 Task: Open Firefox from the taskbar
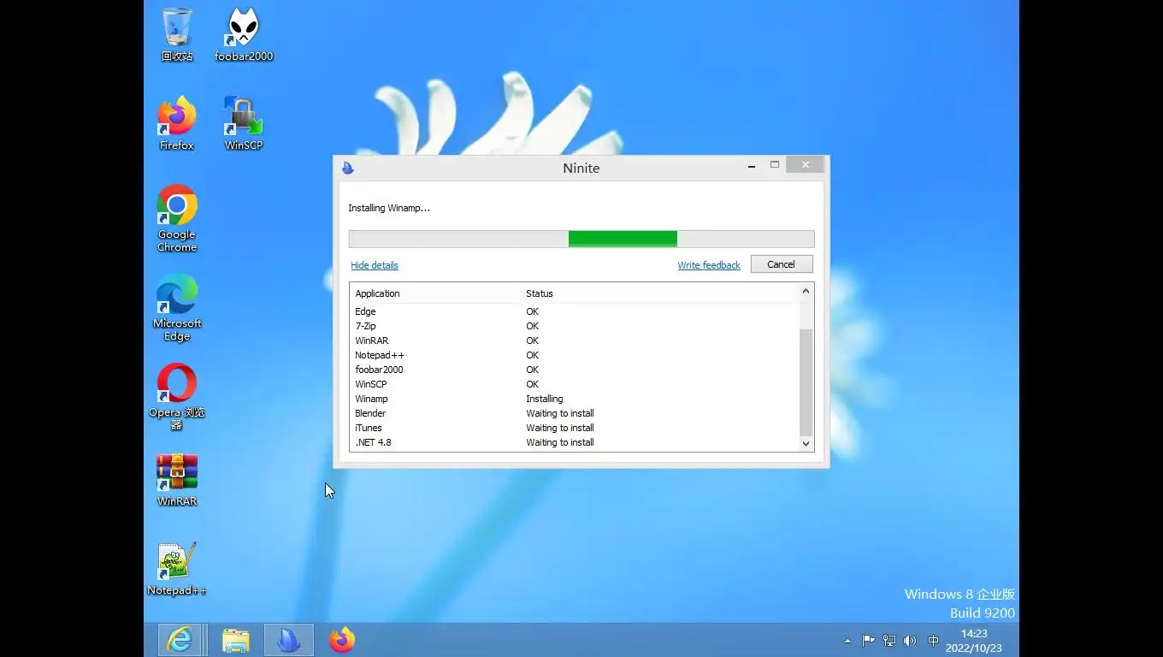pos(342,640)
